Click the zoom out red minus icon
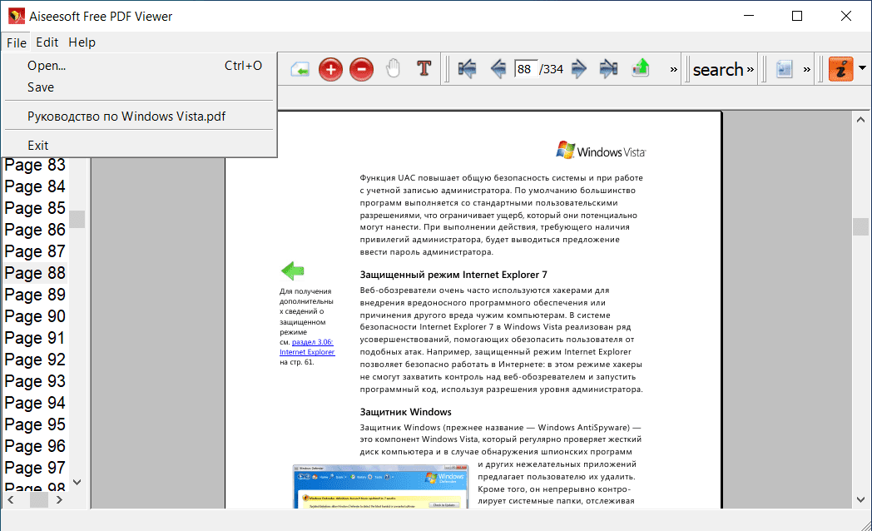This screenshot has width=872, height=531. pos(361,70)
